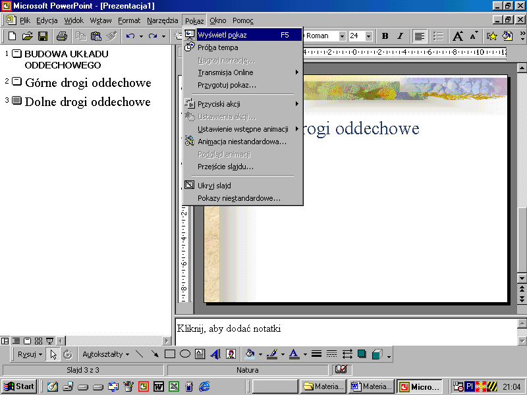Toggle the Select Objects pointer tool
The width and height of the screenshot is (527, 395).
pos(53,354)
